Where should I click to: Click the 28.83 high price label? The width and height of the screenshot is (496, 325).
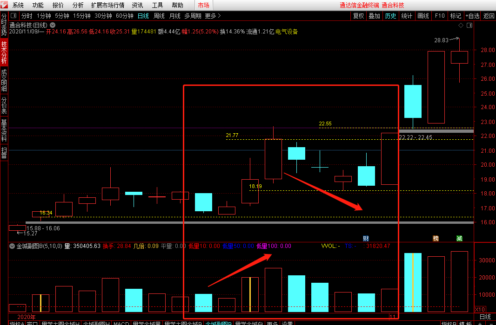click(x=441, y=40)
